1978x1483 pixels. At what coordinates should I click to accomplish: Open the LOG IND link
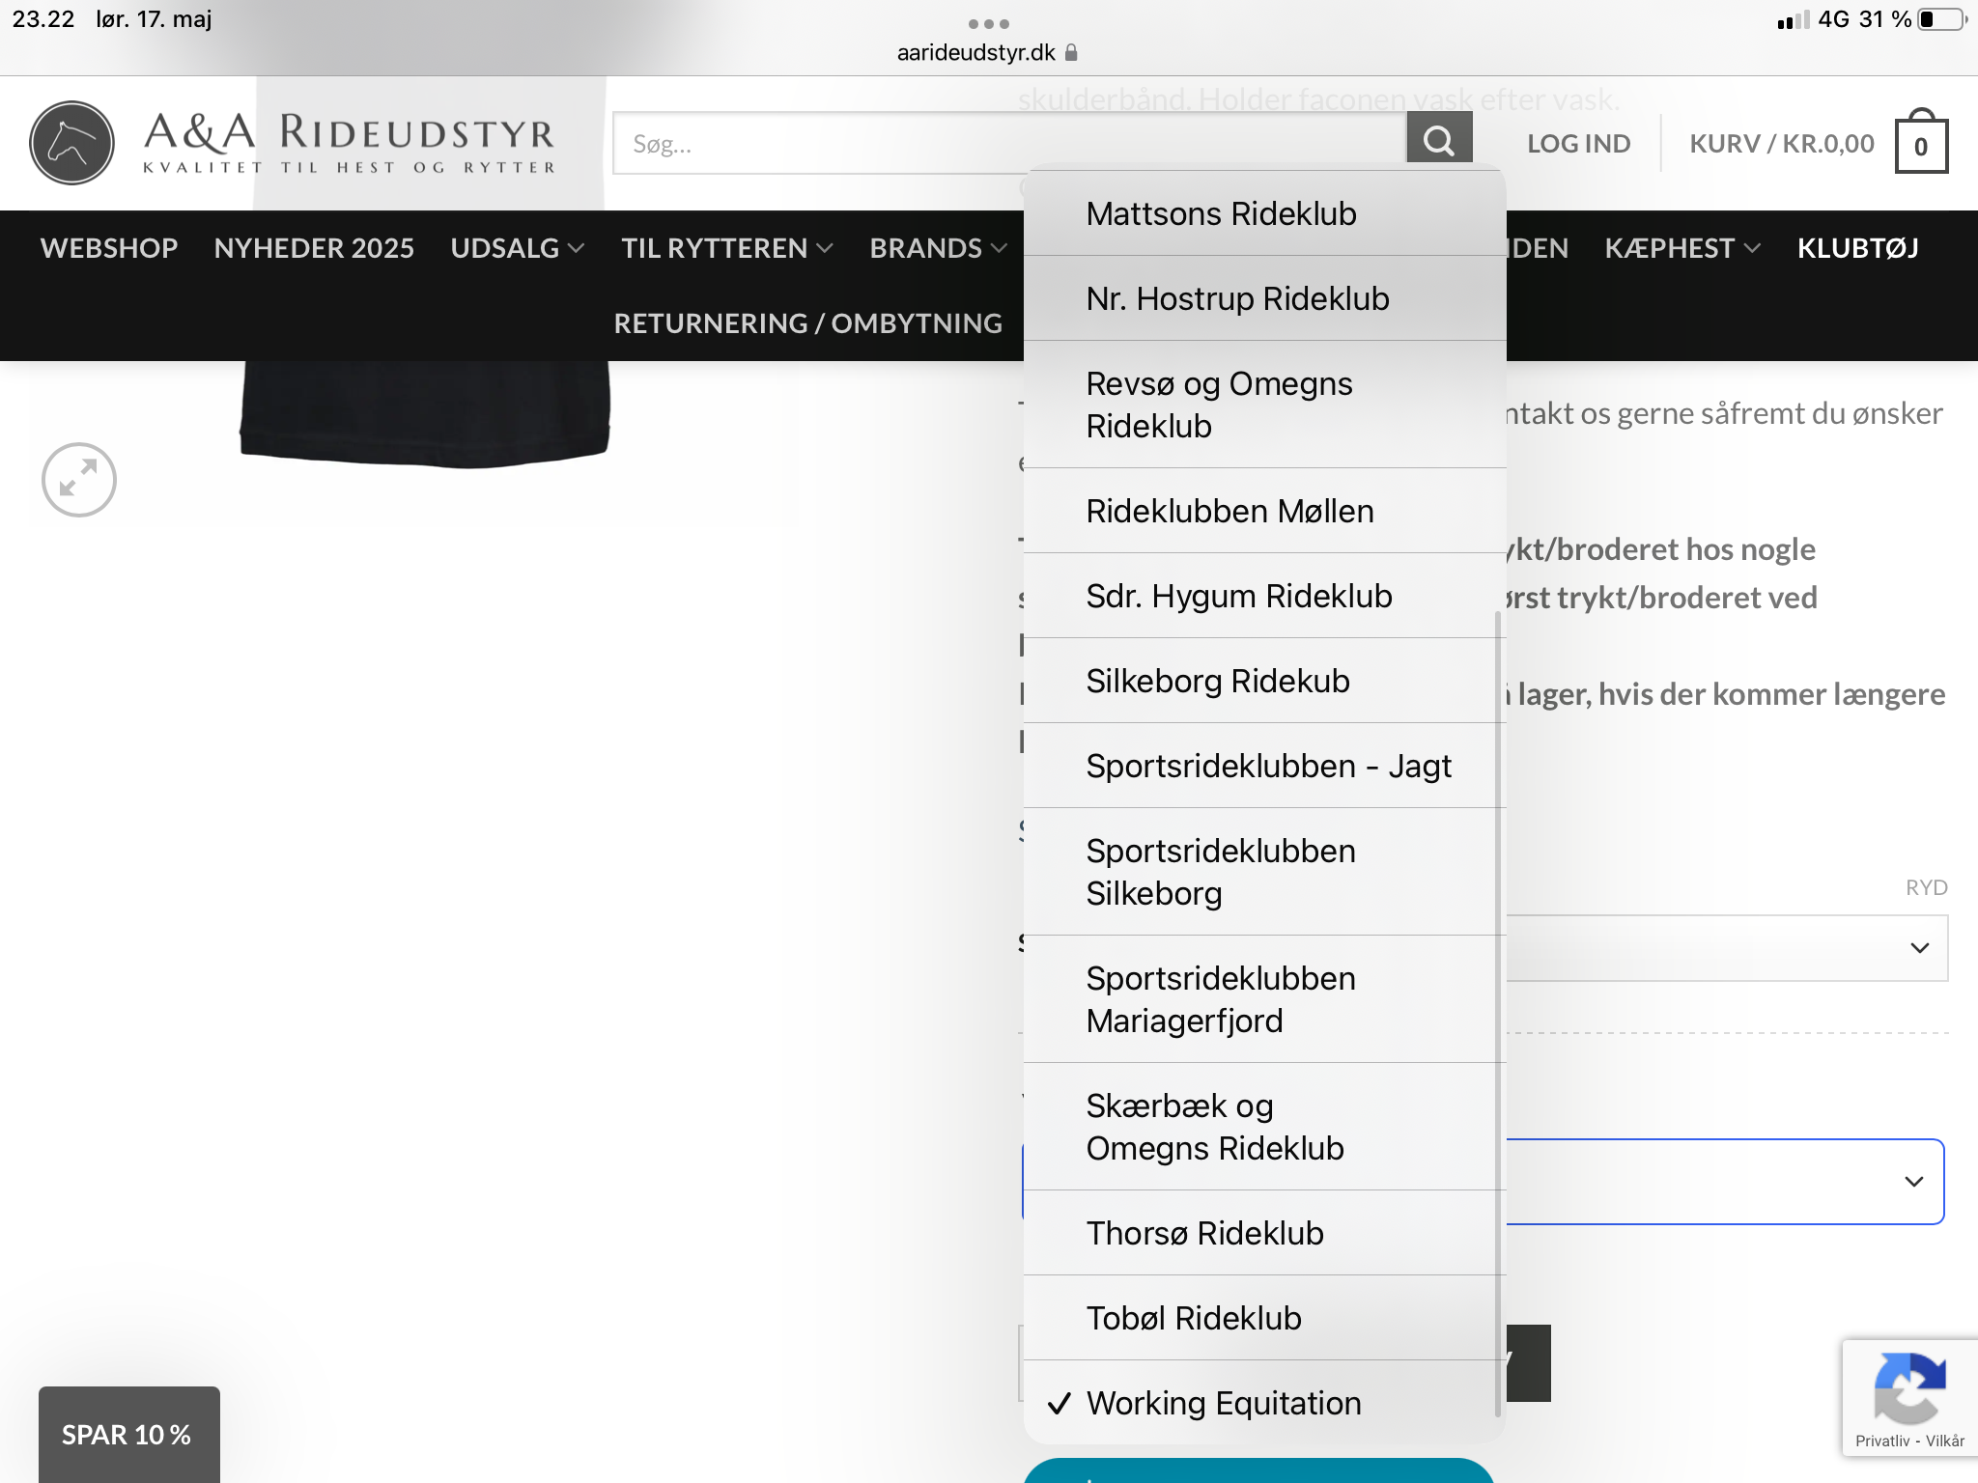coord(1578,144)
